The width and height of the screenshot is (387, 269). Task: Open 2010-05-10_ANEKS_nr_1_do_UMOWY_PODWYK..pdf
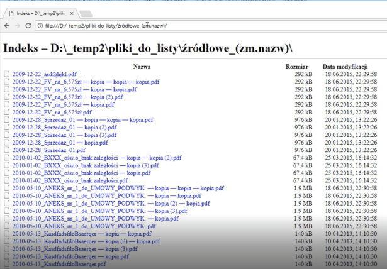coord(84,226)
